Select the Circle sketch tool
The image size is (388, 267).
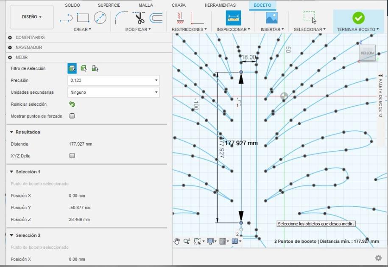pos(100,18)
